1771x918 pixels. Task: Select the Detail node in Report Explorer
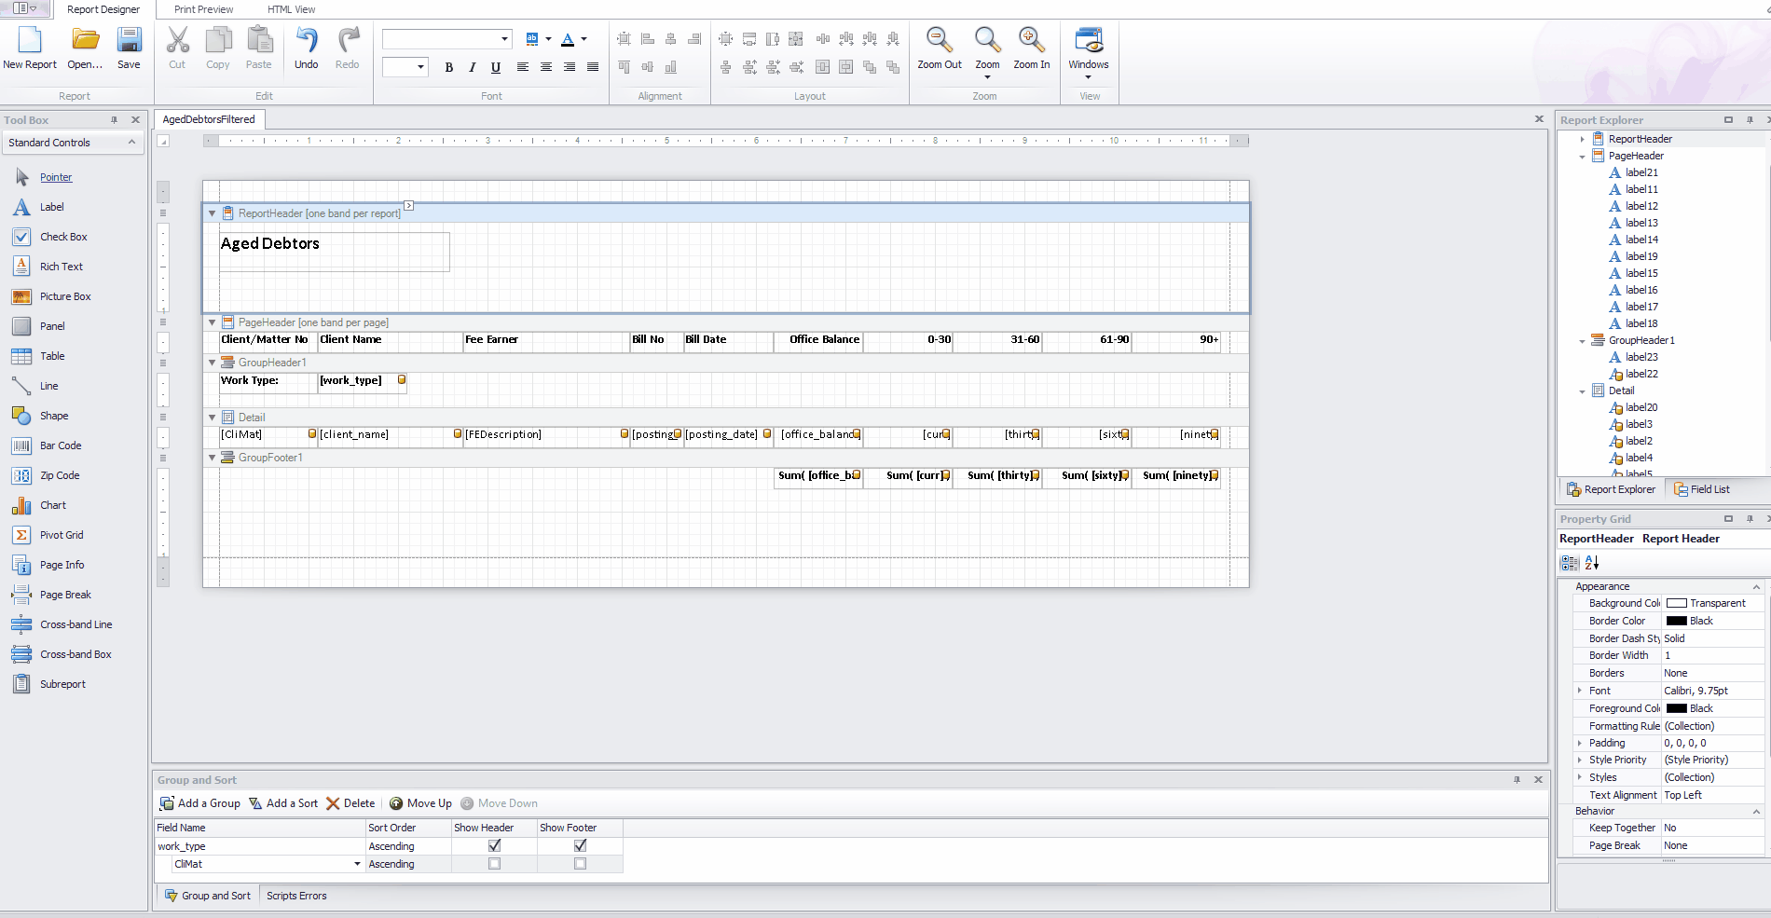[1621, 390]
